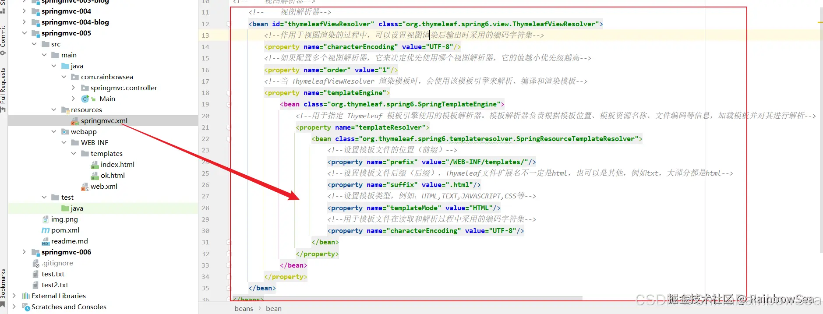
Task: Fold SpringTemplateEngine bean at line 19
Action: click(x=229, y=104)
